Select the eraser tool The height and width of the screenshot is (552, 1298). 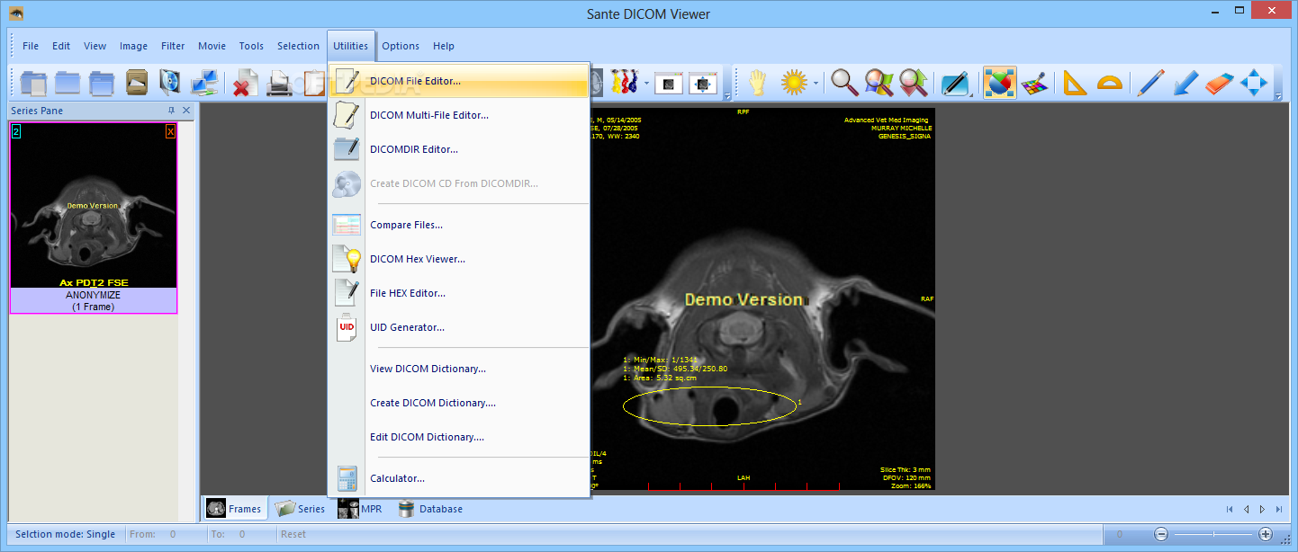1218,83
